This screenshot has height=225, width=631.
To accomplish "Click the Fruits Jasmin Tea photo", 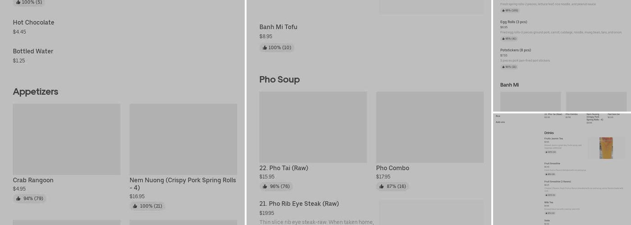I will tap(606, 148).
